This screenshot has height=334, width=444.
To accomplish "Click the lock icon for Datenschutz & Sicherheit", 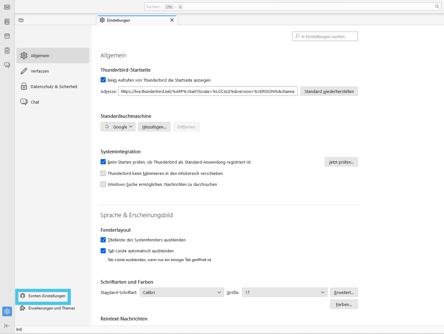I will tap(24, 86).
